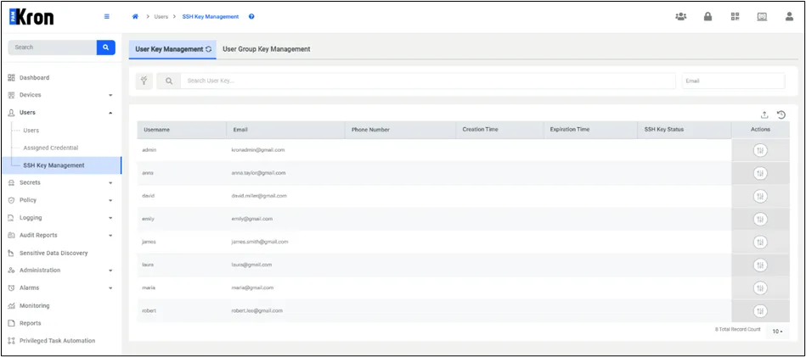Click the padlock icon in header

pos(707,17)
